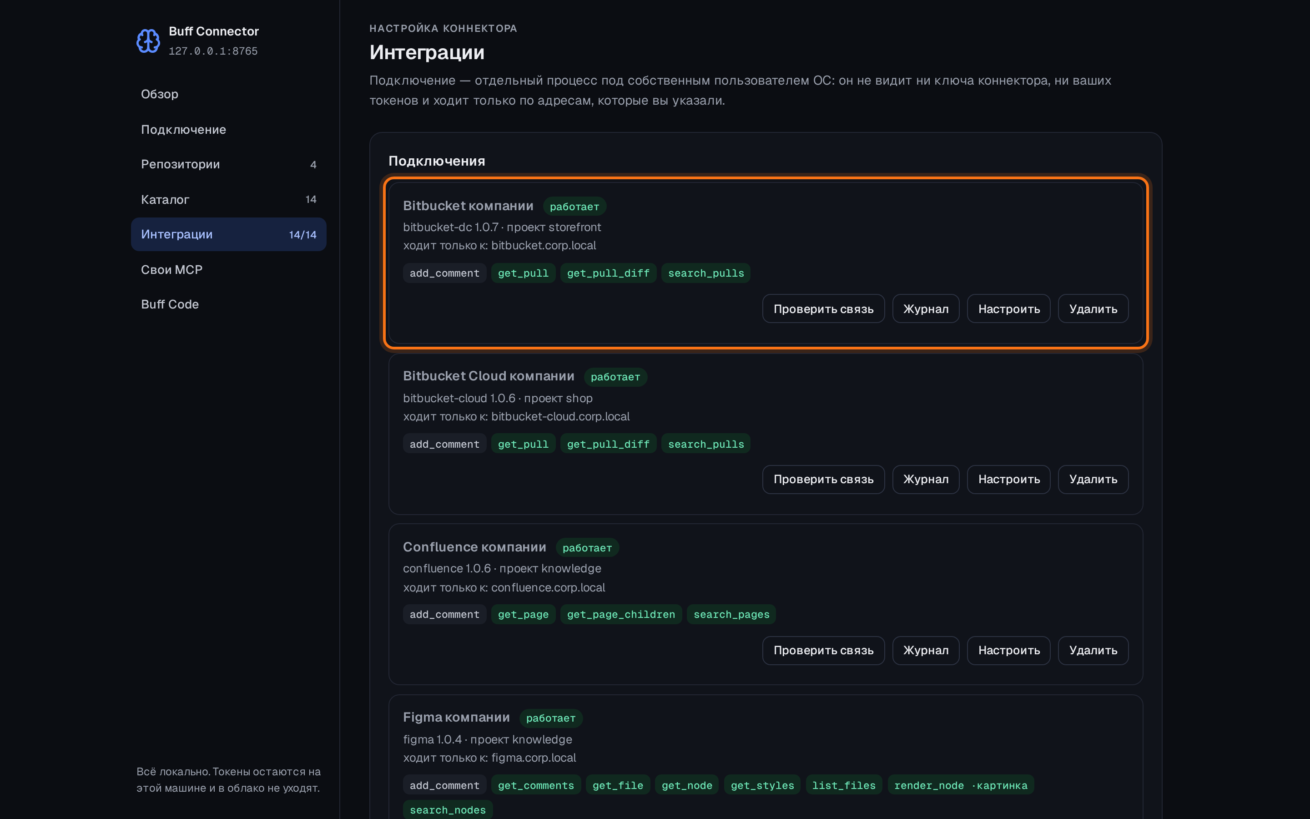Viewport: 1310px width, 819px height.
Task: Click работает status badge of Bitbucket компании
Action: (x=574, y=207)
